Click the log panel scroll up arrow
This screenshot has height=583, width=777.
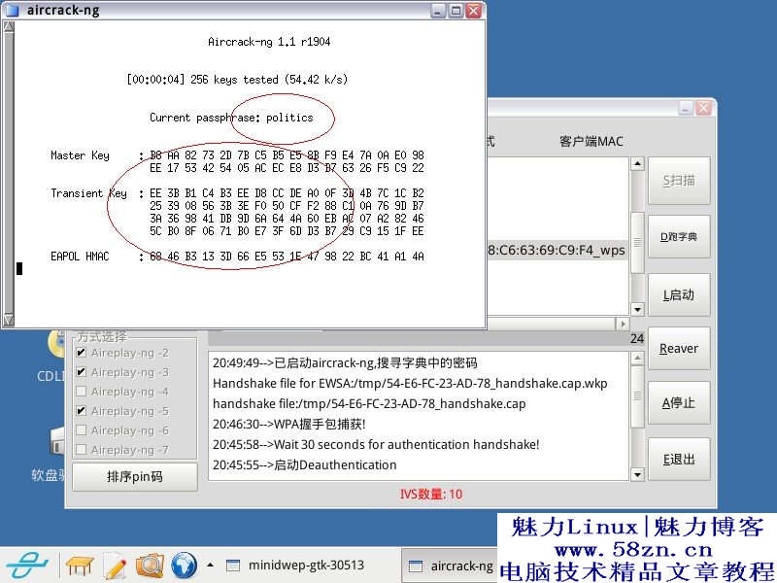[637, 358]
